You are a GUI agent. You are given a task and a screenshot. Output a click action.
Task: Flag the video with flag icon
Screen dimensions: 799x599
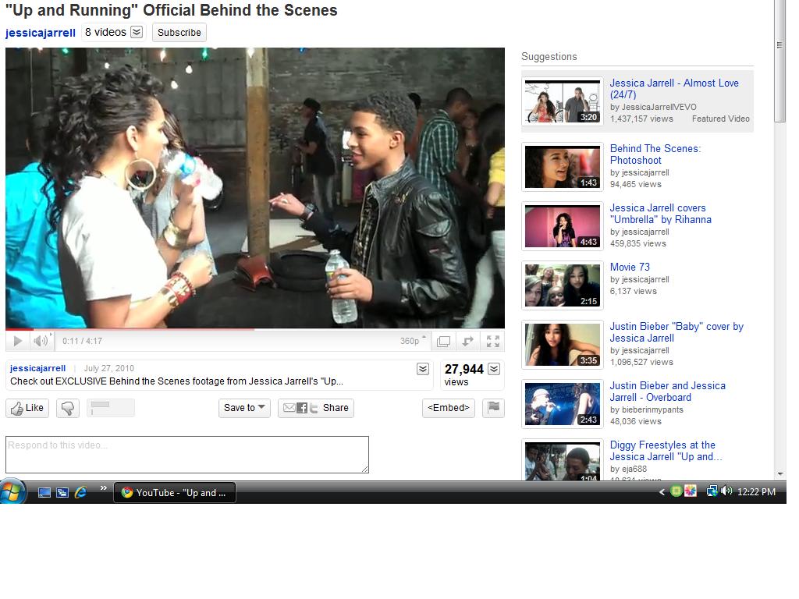point(493,408)
